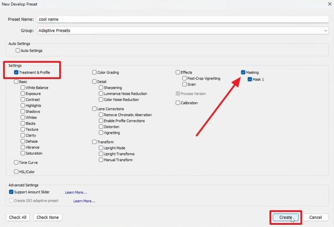
Task: Tick Enable Profile Corrections checkbox
Action: point(101,121)
